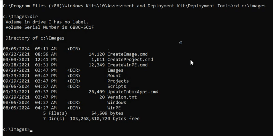Screen dimensions: 273x136
Task: Click the blinking cursor at c:\Images> prompt
Action: click(31, 130)
